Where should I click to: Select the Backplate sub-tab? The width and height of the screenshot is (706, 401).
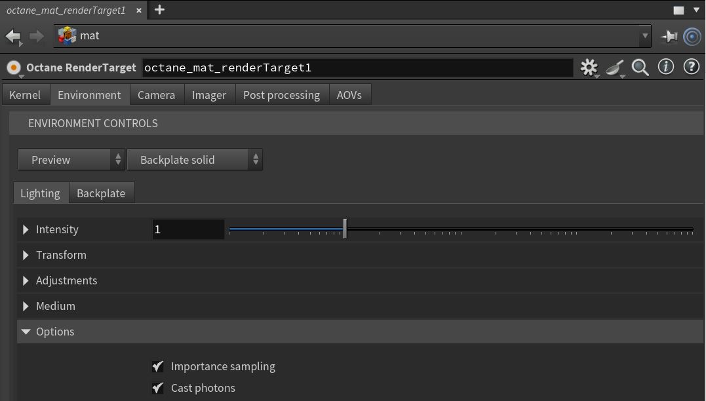pos(101,193)
